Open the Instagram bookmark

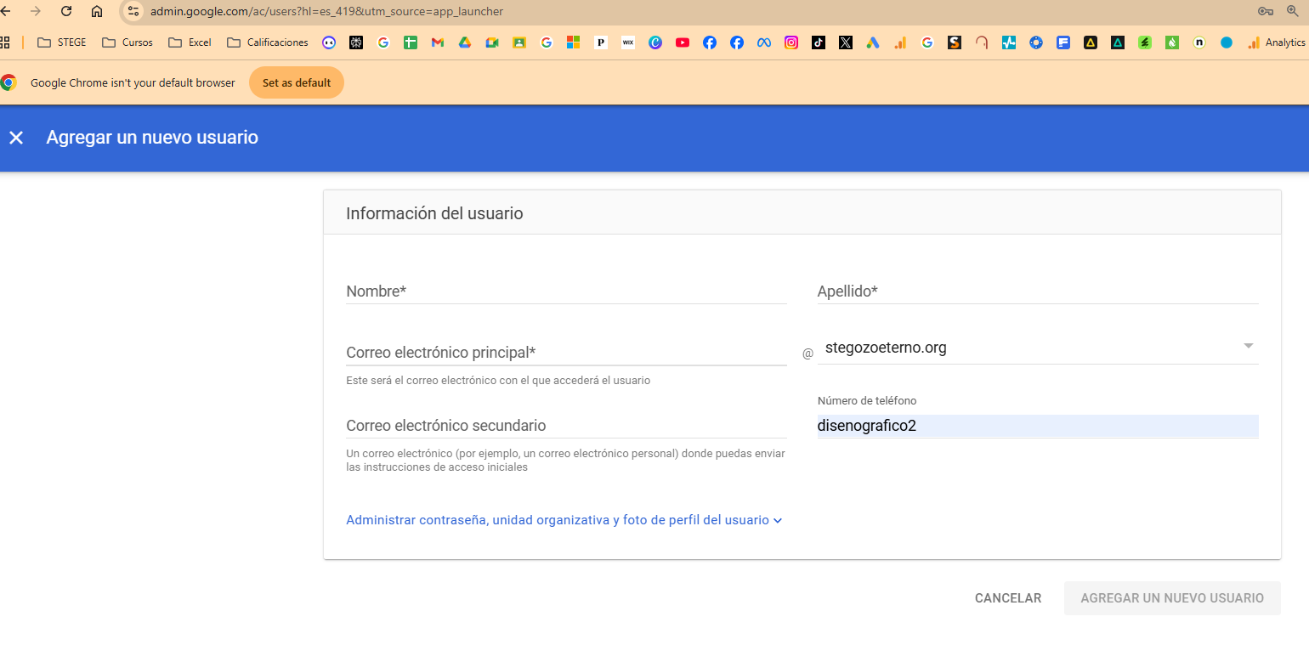pos(791,42)
